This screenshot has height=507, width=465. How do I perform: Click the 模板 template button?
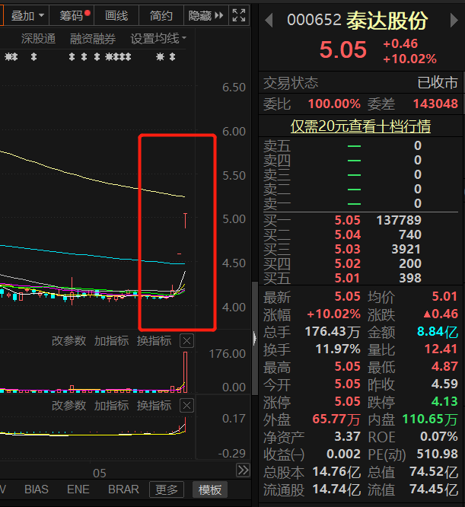click(x=210, y=489)
